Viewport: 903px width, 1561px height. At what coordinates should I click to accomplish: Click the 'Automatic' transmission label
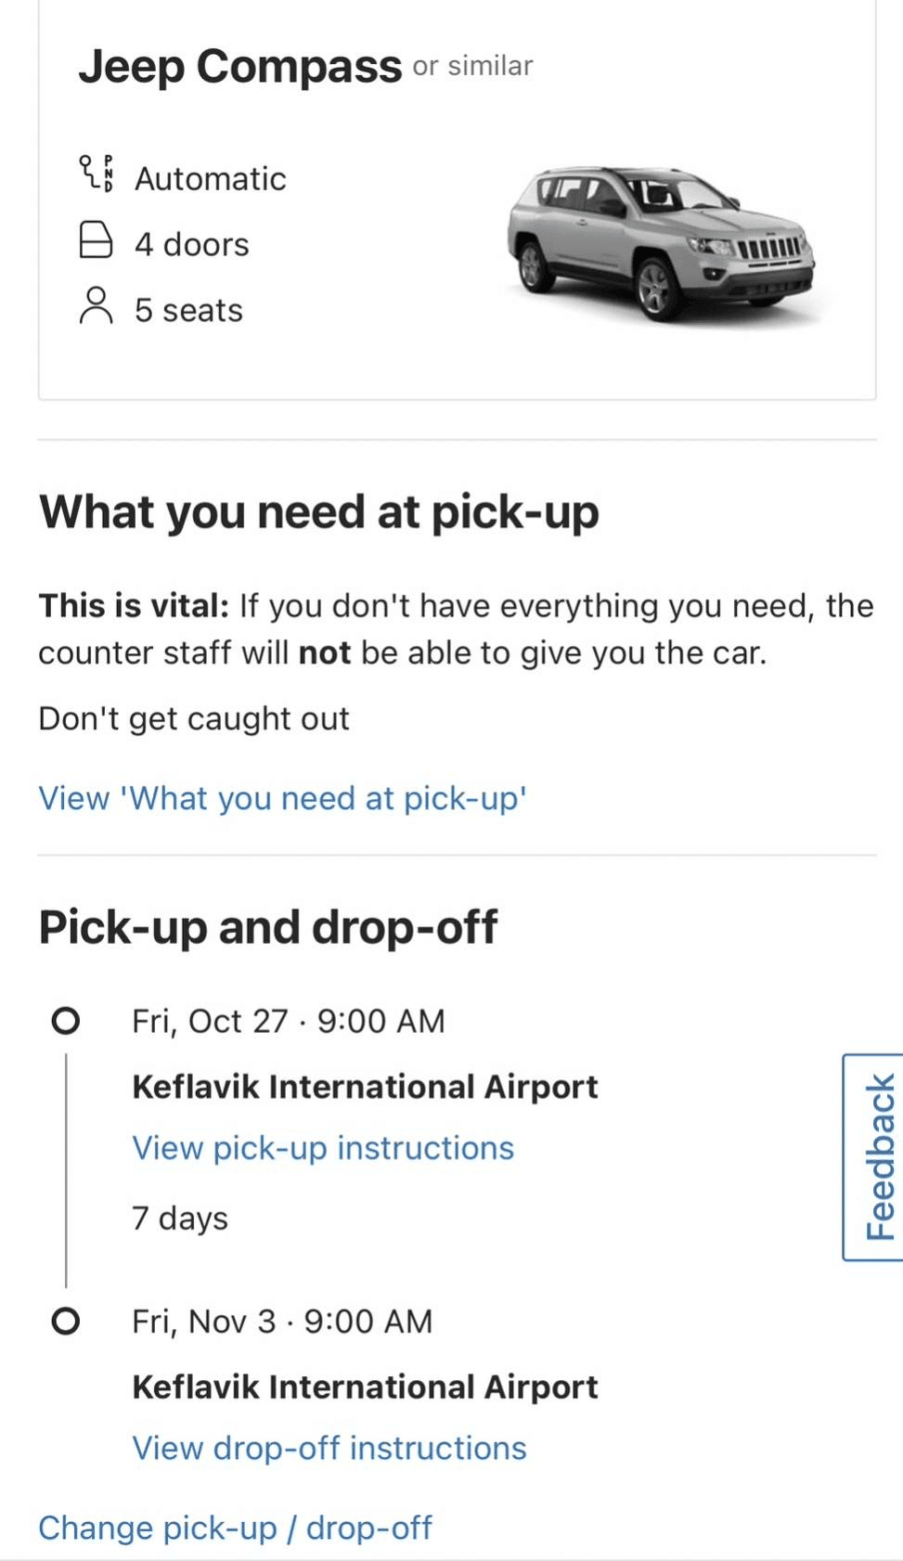tap(210, 178)
